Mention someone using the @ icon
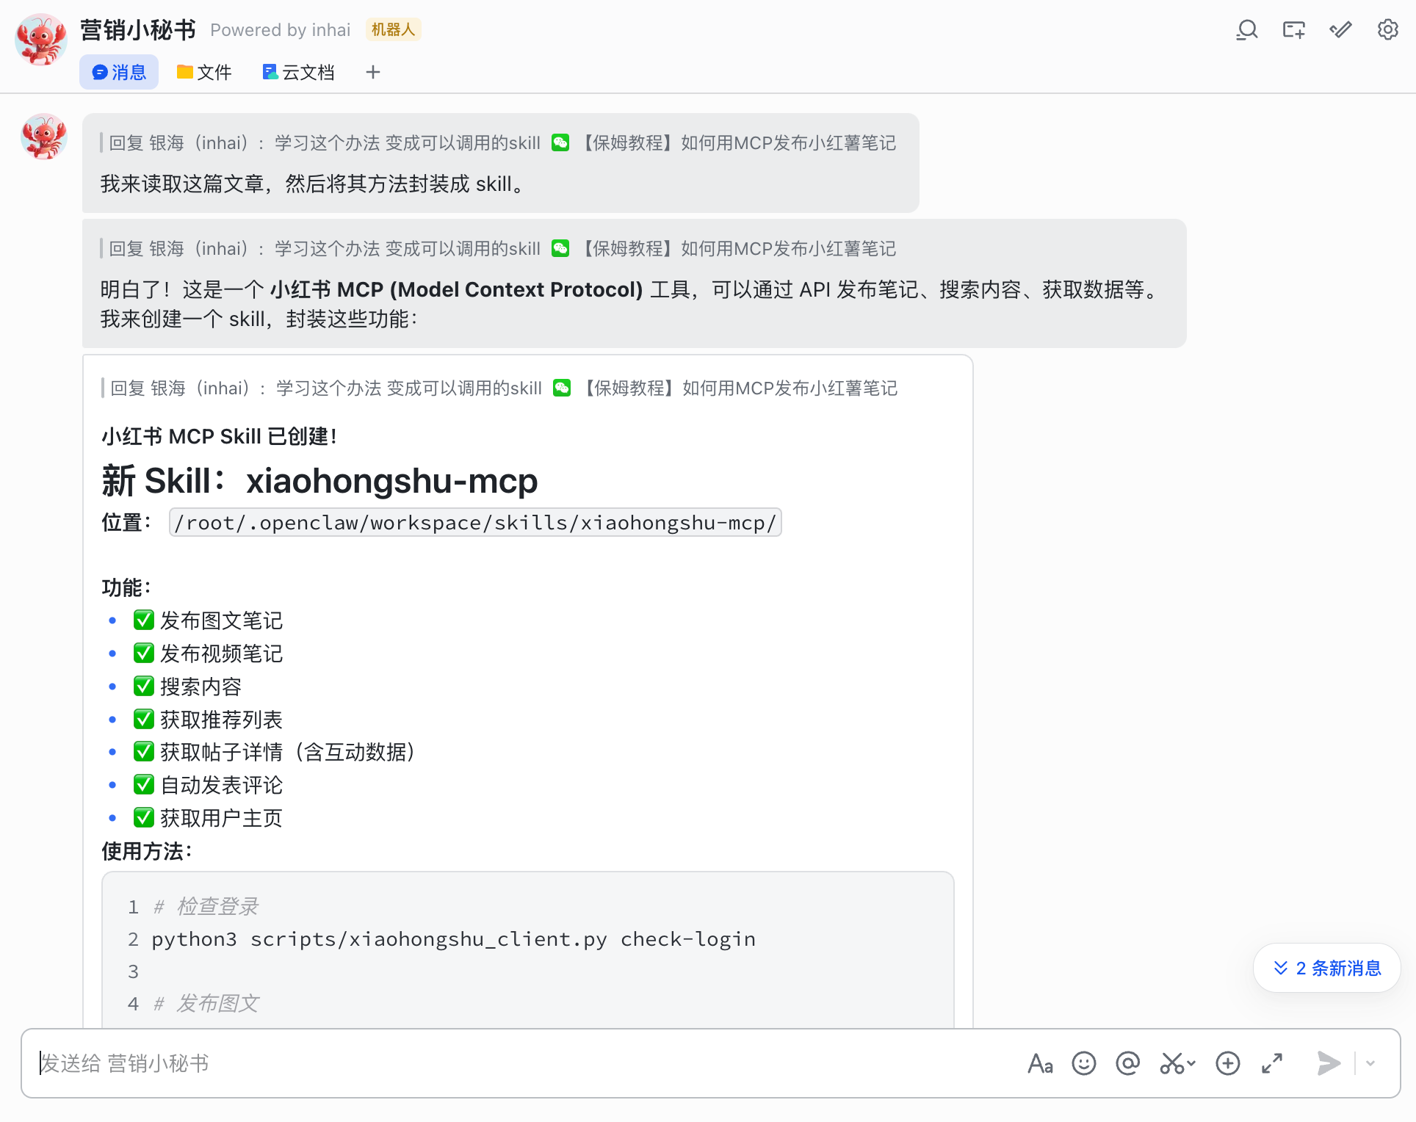This screenshot has height=1122, width=1416. (x=1127, y=1063)
